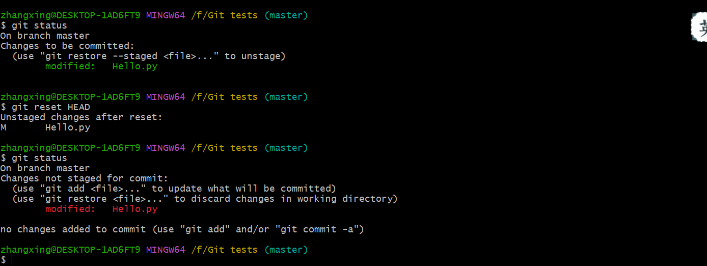Click the white Hello.py after the M flag

point(68,127)
